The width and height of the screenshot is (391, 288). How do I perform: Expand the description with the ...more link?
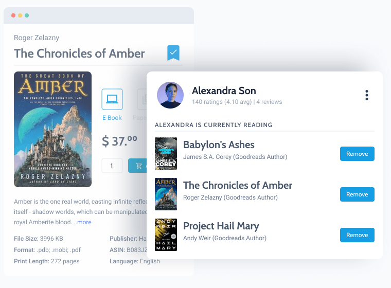pos(83,222)
